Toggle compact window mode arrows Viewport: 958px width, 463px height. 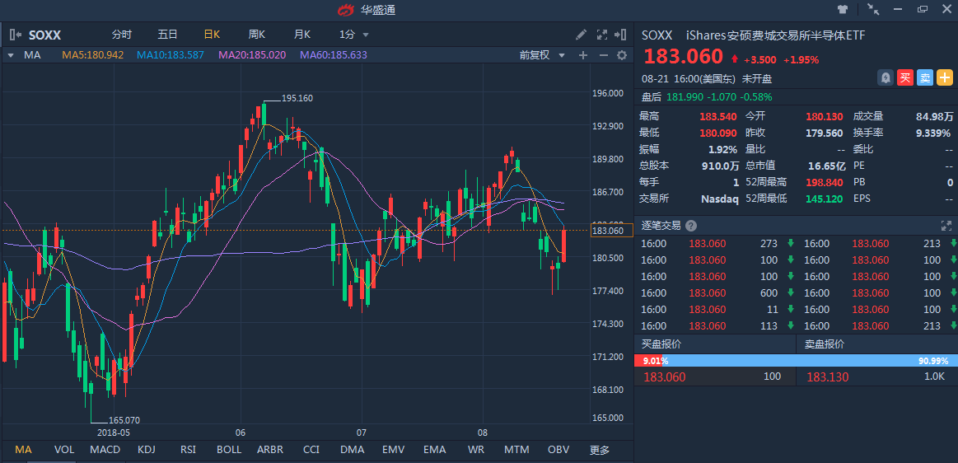pyautogui.click(x=873, y=10)
